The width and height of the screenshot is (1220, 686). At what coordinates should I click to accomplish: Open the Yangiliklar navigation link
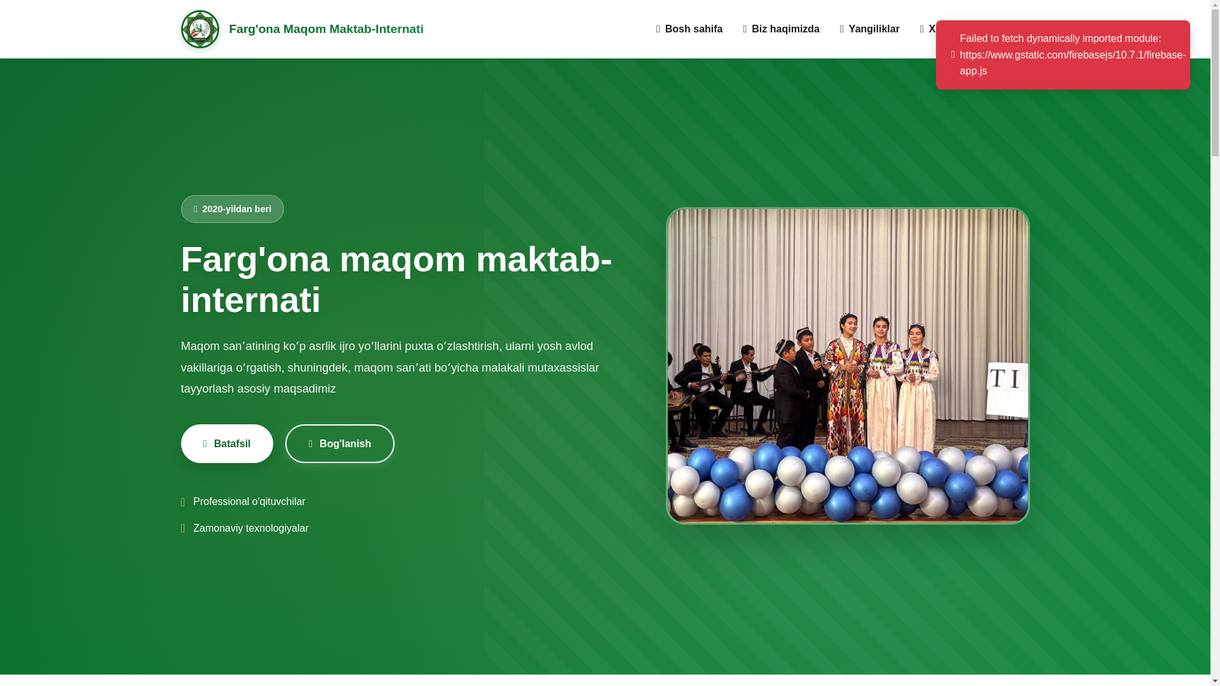click(x=869, y=29)
